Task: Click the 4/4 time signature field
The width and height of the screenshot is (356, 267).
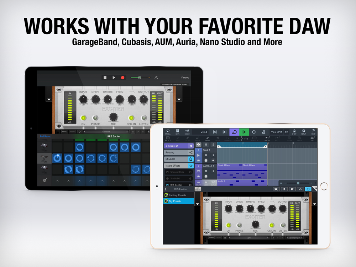Action: coord(287,132)
